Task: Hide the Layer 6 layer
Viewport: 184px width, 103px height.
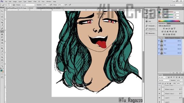Action: click(159, 98)
